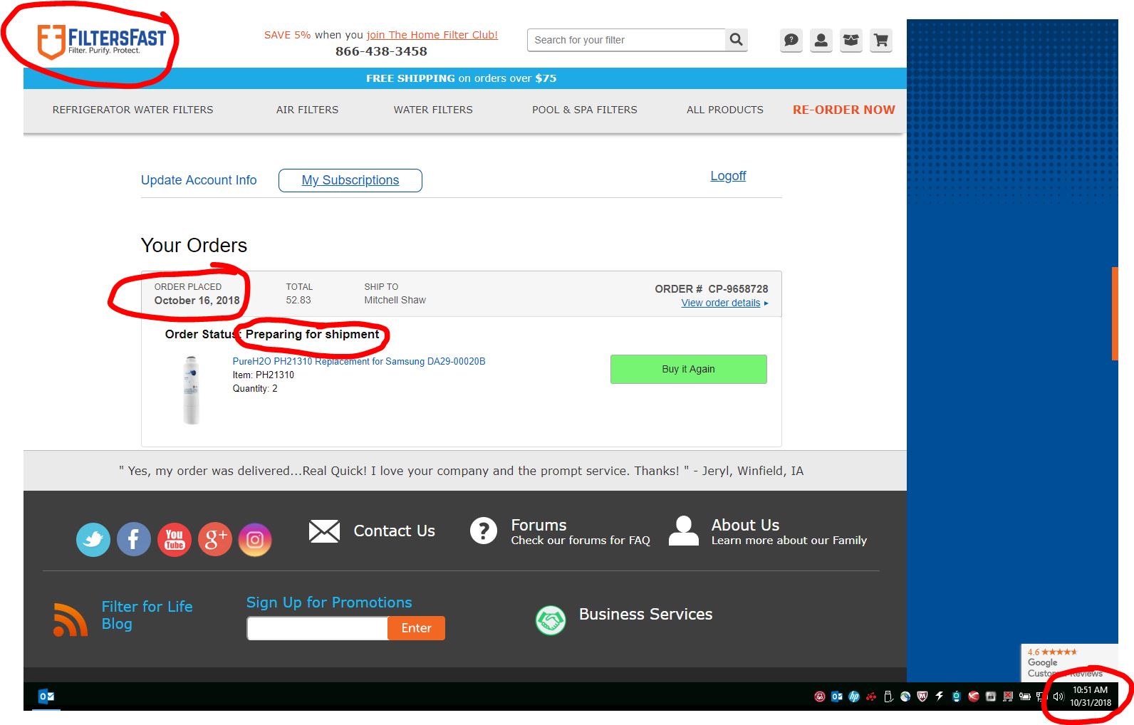The height and width of the screenshot is (725, 1134).
Task: Click View order details link
Action: pyautogui.click(x=721, y=303)
